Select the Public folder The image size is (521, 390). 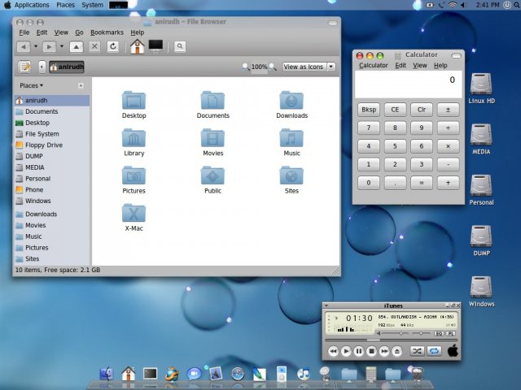click(x=212, y=175)
